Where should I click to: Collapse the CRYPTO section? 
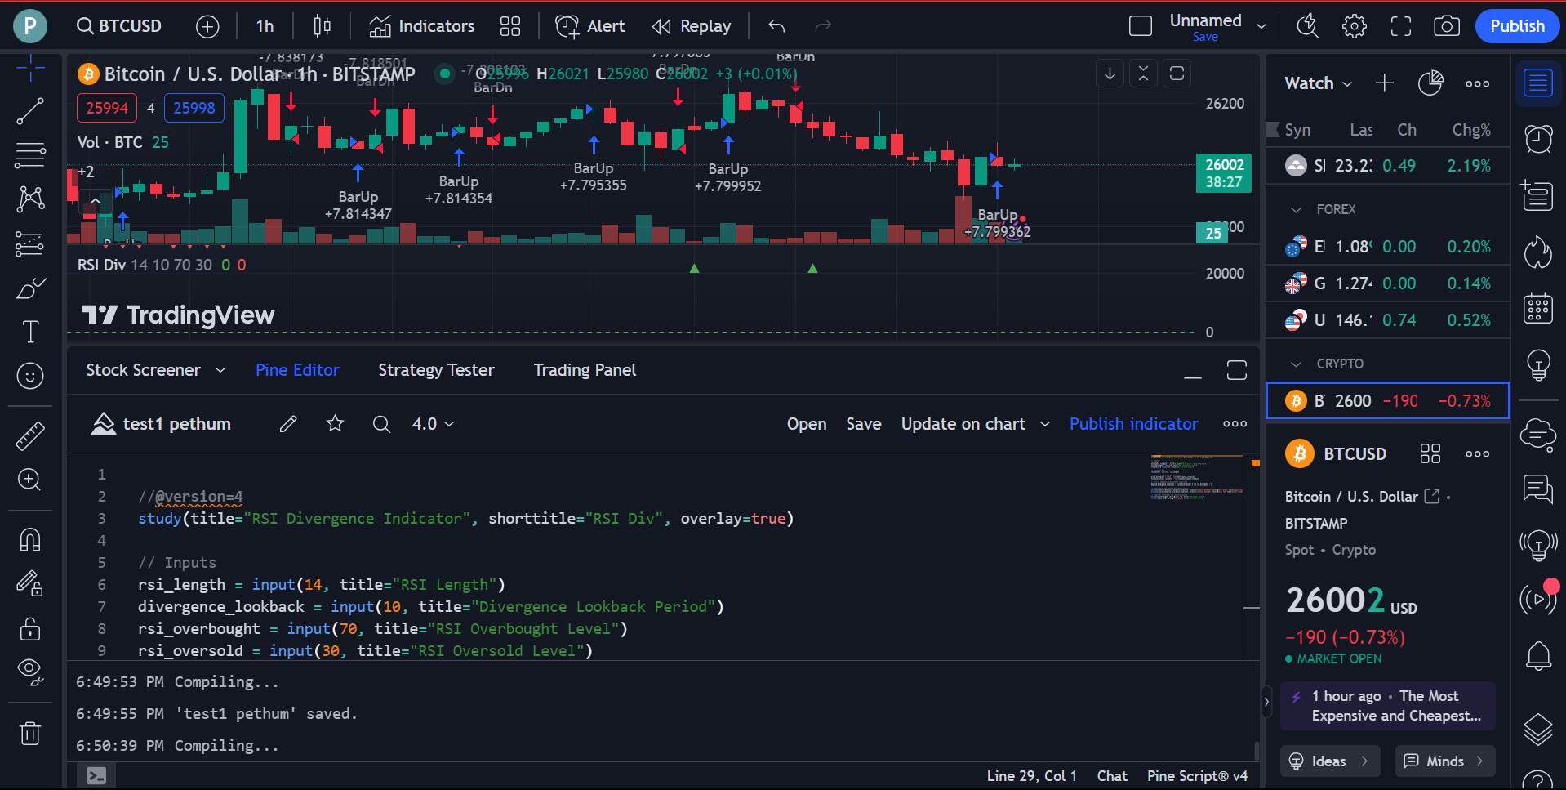[x=1296, y=364]
